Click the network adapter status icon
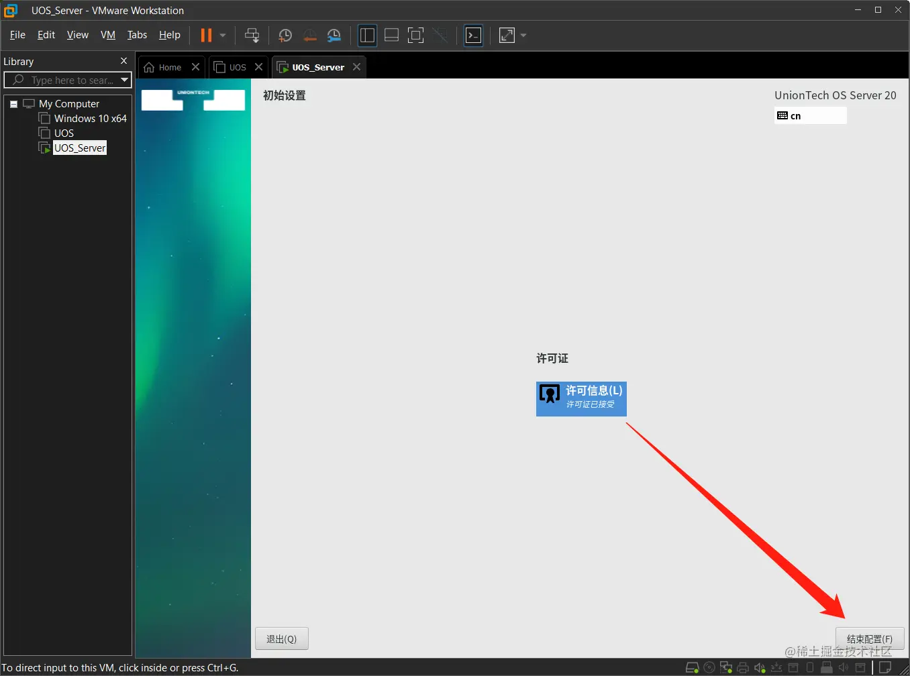Image resolution: width=910 pixels, height=676 pixels. pyautogui.click(x=726, y=668)
